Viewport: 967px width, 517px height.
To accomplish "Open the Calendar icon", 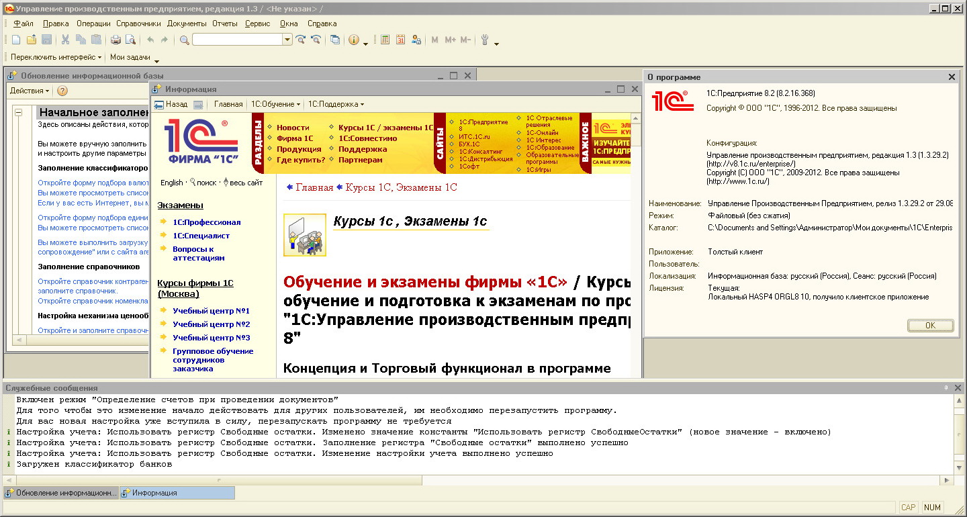I will (401, 40).
